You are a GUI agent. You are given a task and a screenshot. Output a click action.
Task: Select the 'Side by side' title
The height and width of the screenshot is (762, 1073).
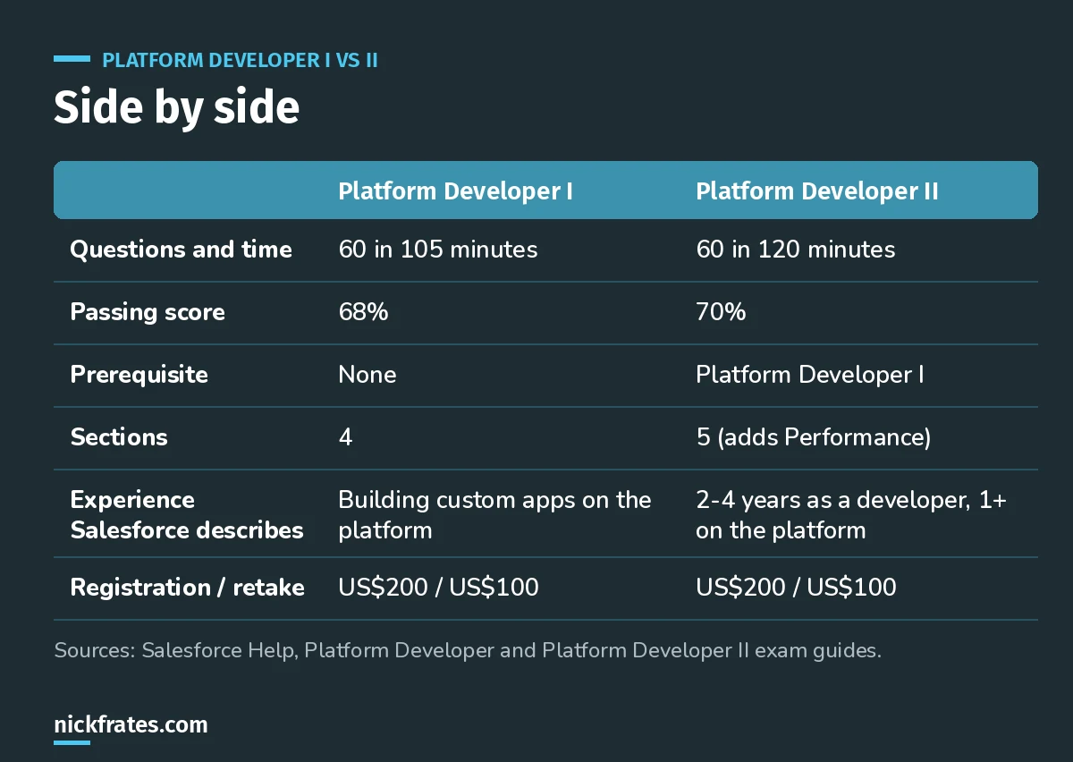pos(176,107)
